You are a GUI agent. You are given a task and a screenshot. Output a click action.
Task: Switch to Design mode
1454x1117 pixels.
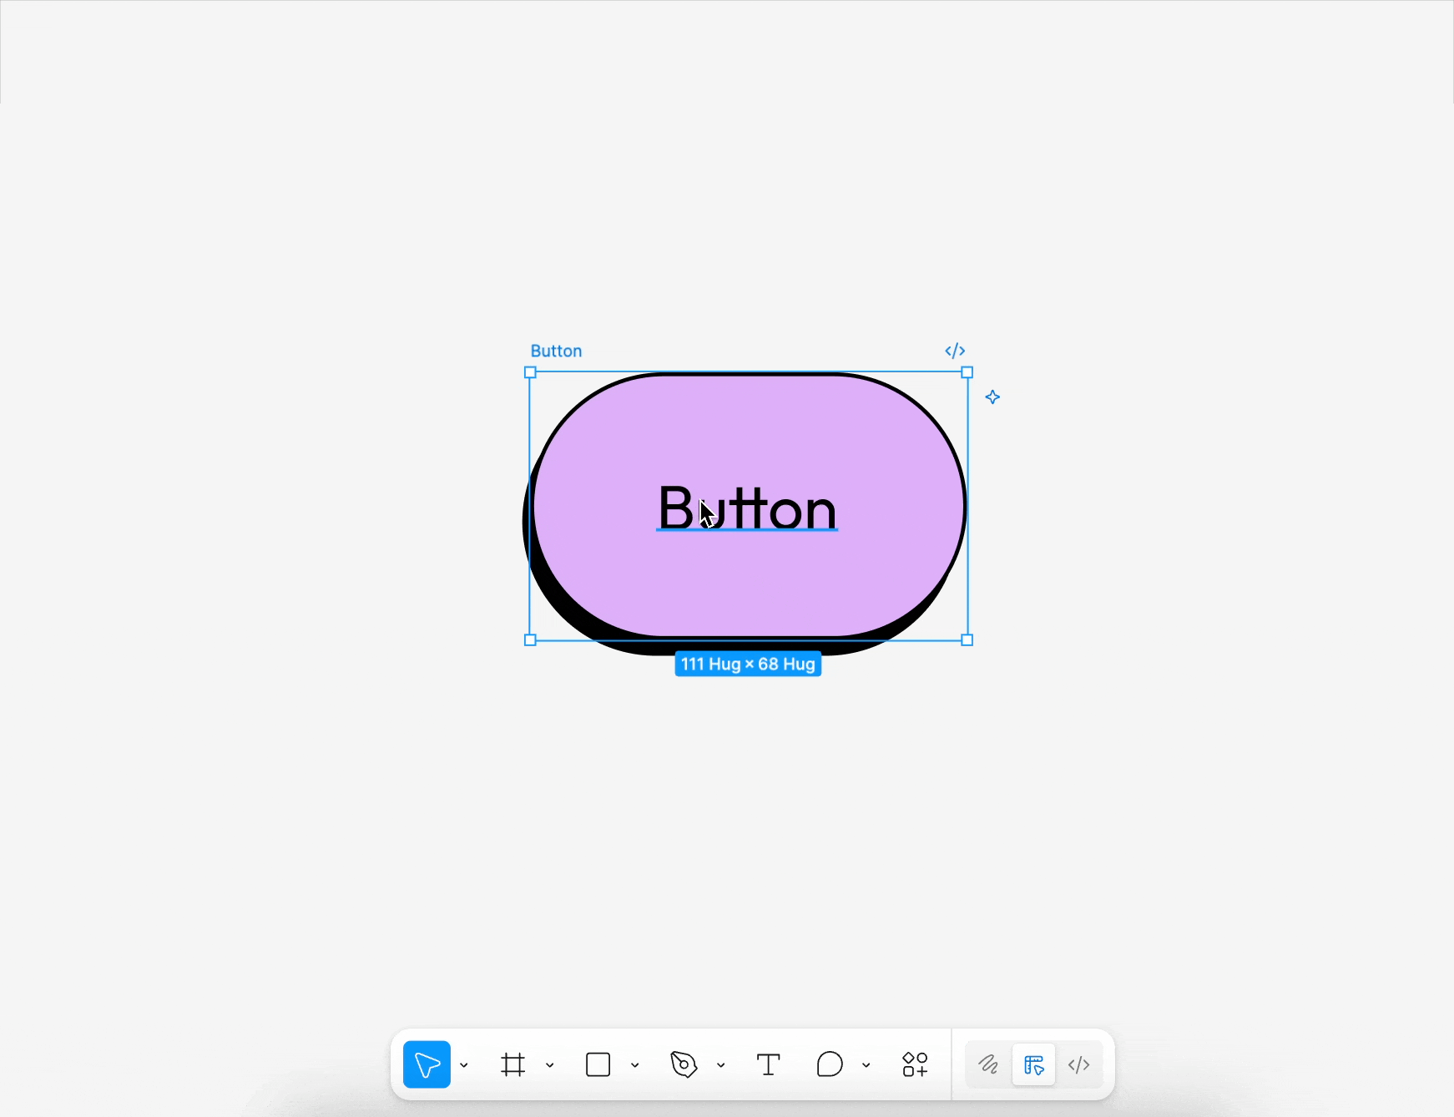[x=1033, y=1064]
